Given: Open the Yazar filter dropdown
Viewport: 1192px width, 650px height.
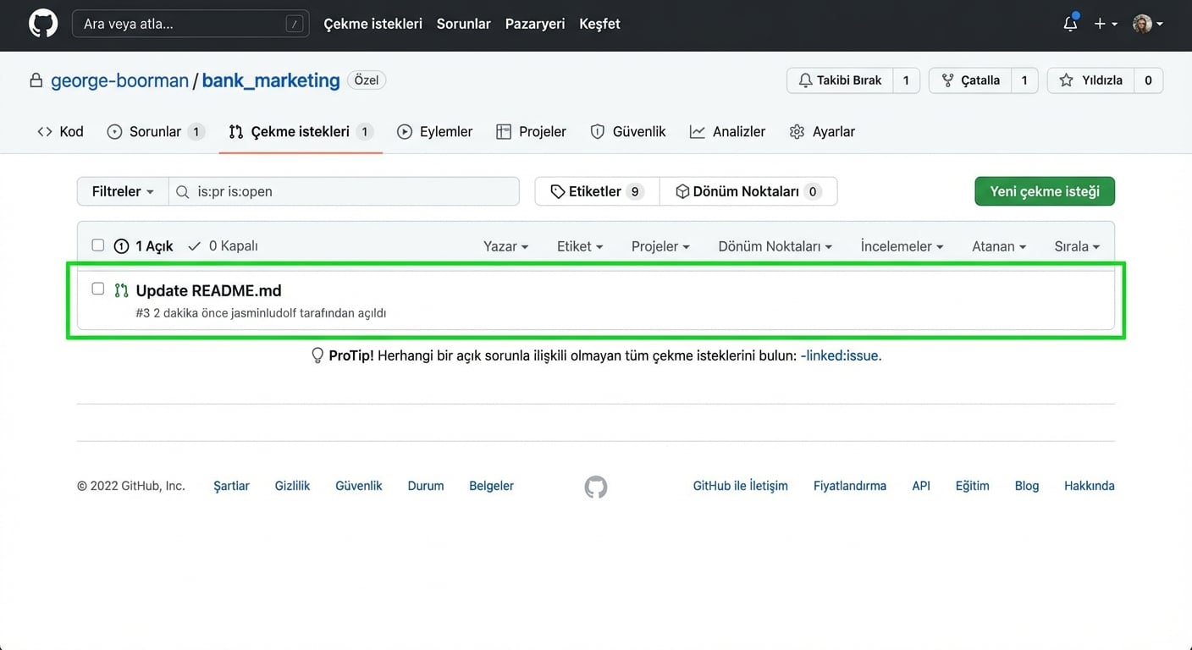Looking at the screenshot, I should coord(505,246).
